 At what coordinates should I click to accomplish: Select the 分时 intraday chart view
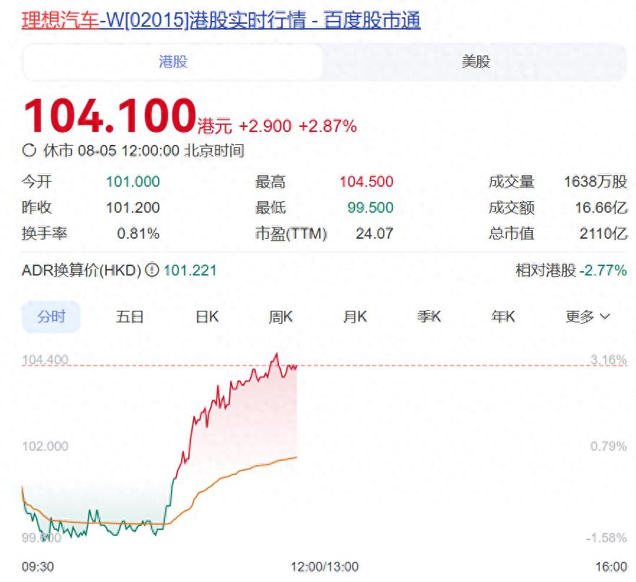[51, 317]
